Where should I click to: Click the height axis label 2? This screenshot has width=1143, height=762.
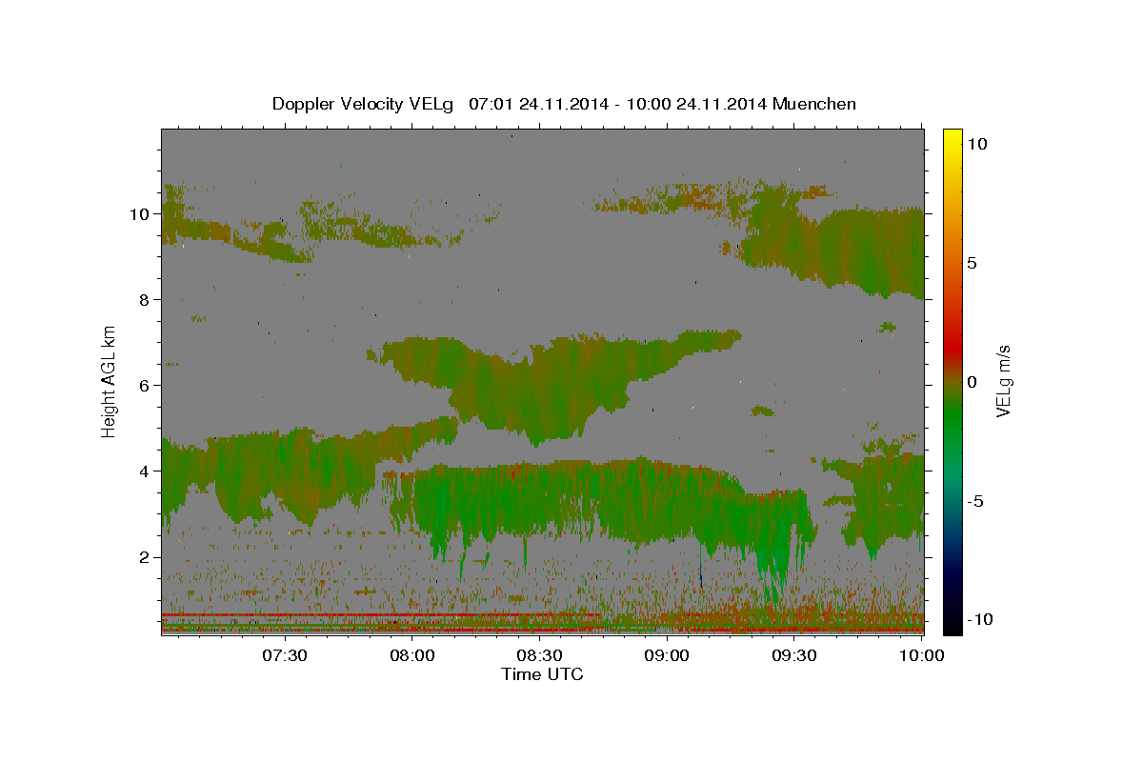pyautogui.click(x=144, y=557)
